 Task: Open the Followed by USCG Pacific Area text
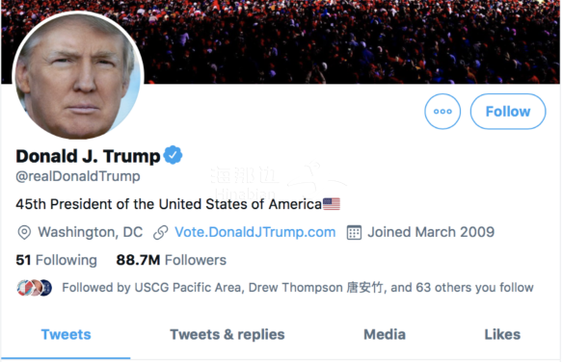[x=298, y=288]
